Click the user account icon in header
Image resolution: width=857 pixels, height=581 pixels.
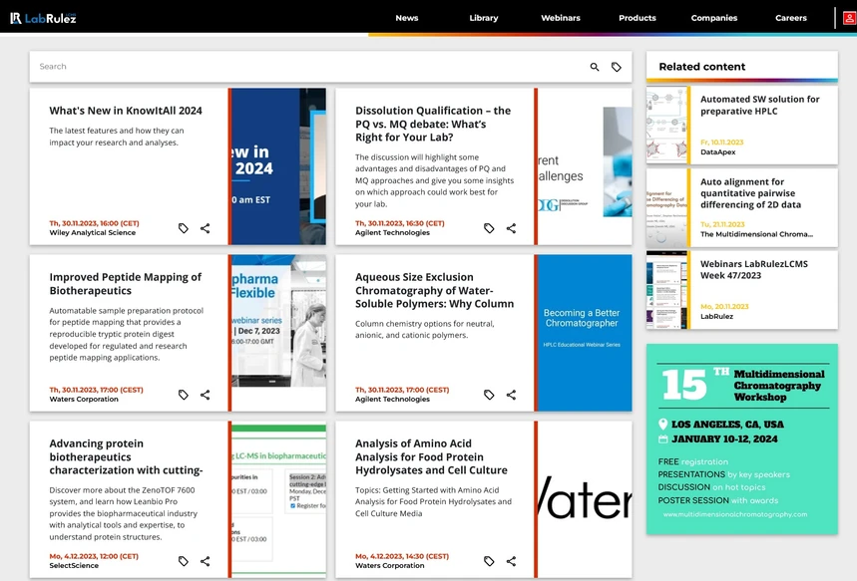click(849, 18)
